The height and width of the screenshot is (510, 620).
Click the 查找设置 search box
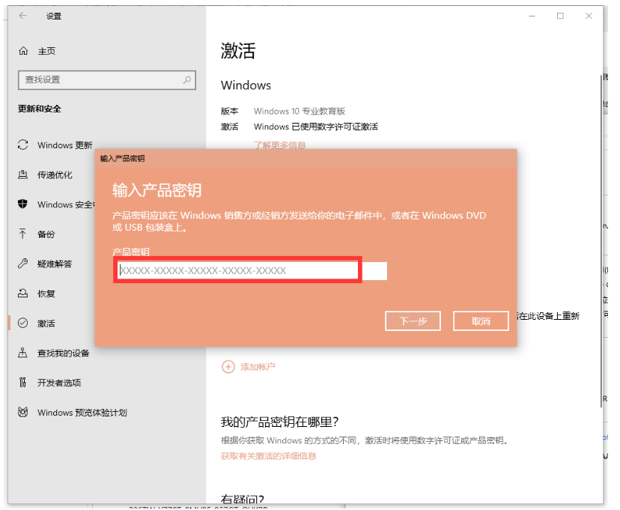106,80
